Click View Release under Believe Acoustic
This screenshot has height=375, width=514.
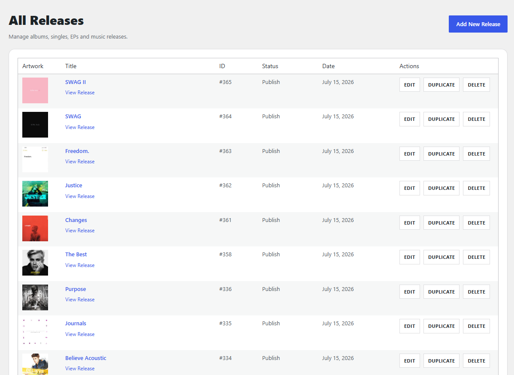click(x=80, y=369)
